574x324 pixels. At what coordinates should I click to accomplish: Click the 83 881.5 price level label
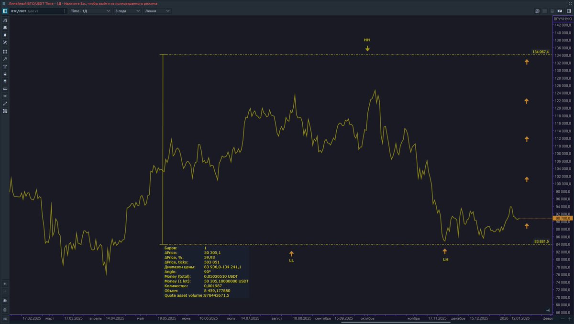pos(541,241)
